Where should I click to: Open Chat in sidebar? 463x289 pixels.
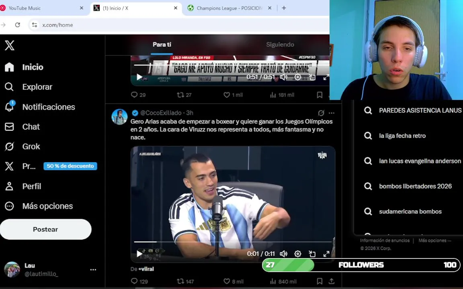coord(23,127)
